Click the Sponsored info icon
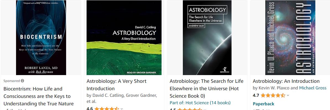Viewport: 330px width, 110px height. click(22, 81)
